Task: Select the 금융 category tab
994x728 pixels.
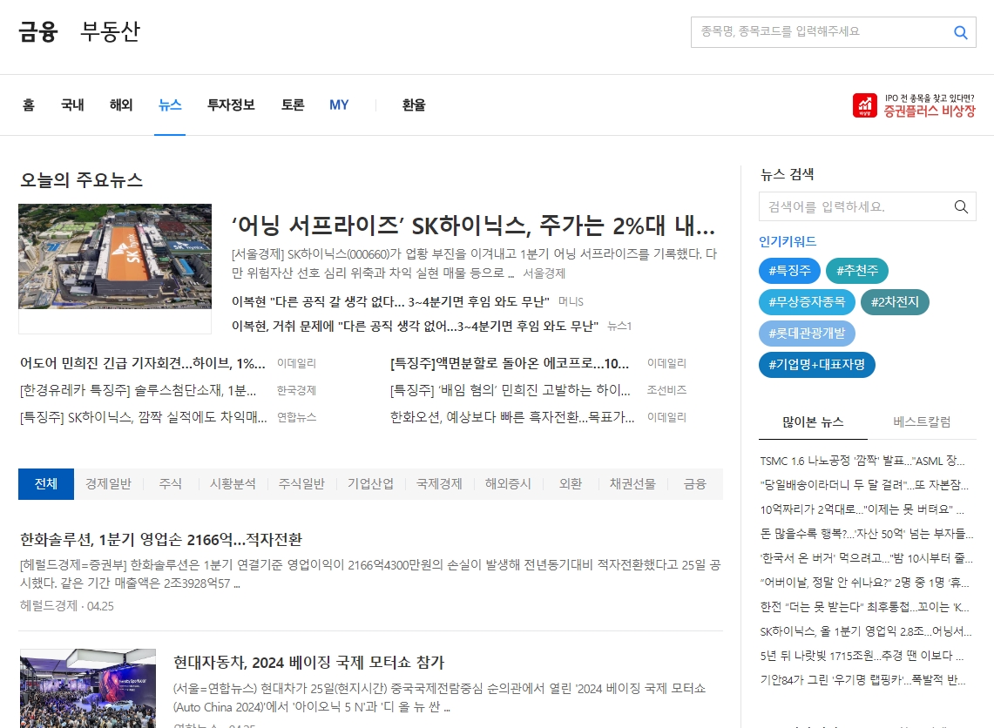Action: [695, 484]
